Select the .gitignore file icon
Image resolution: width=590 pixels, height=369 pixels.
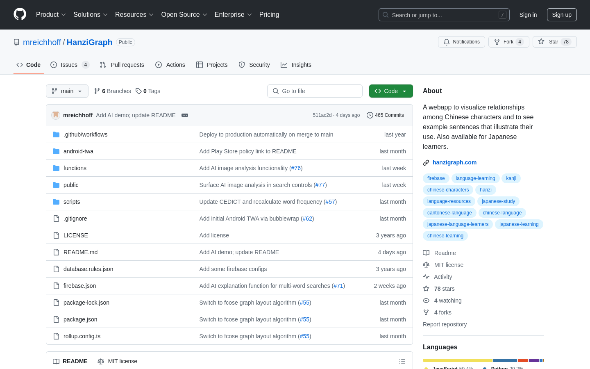[56, 219]
